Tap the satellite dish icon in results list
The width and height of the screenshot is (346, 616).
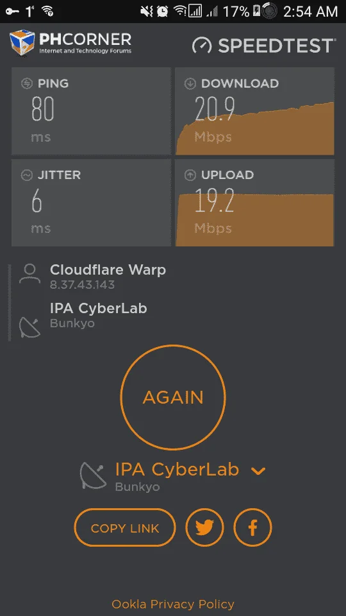(30, 328)
